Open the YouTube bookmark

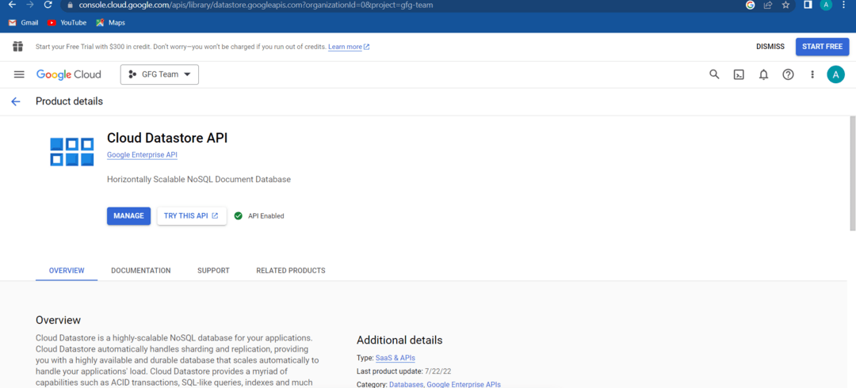(x=67, y=22)
